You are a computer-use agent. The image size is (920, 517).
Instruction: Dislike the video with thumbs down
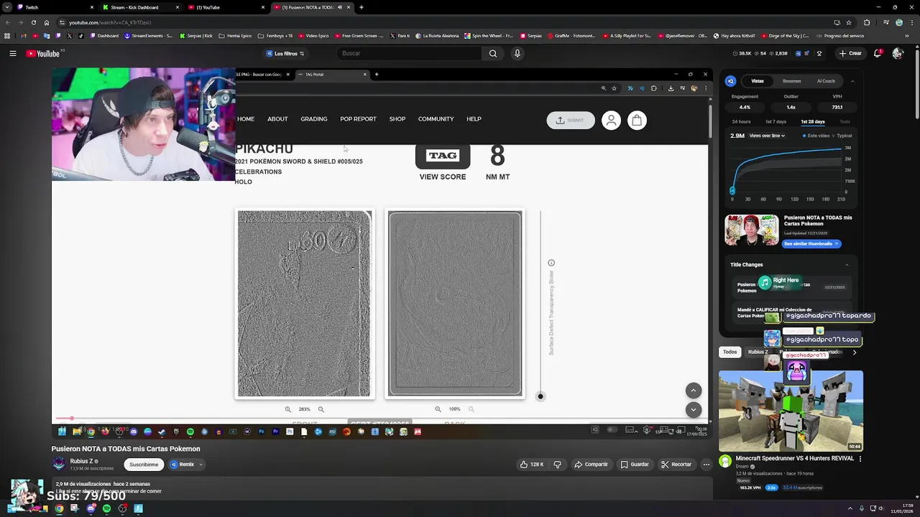(557, 465)
